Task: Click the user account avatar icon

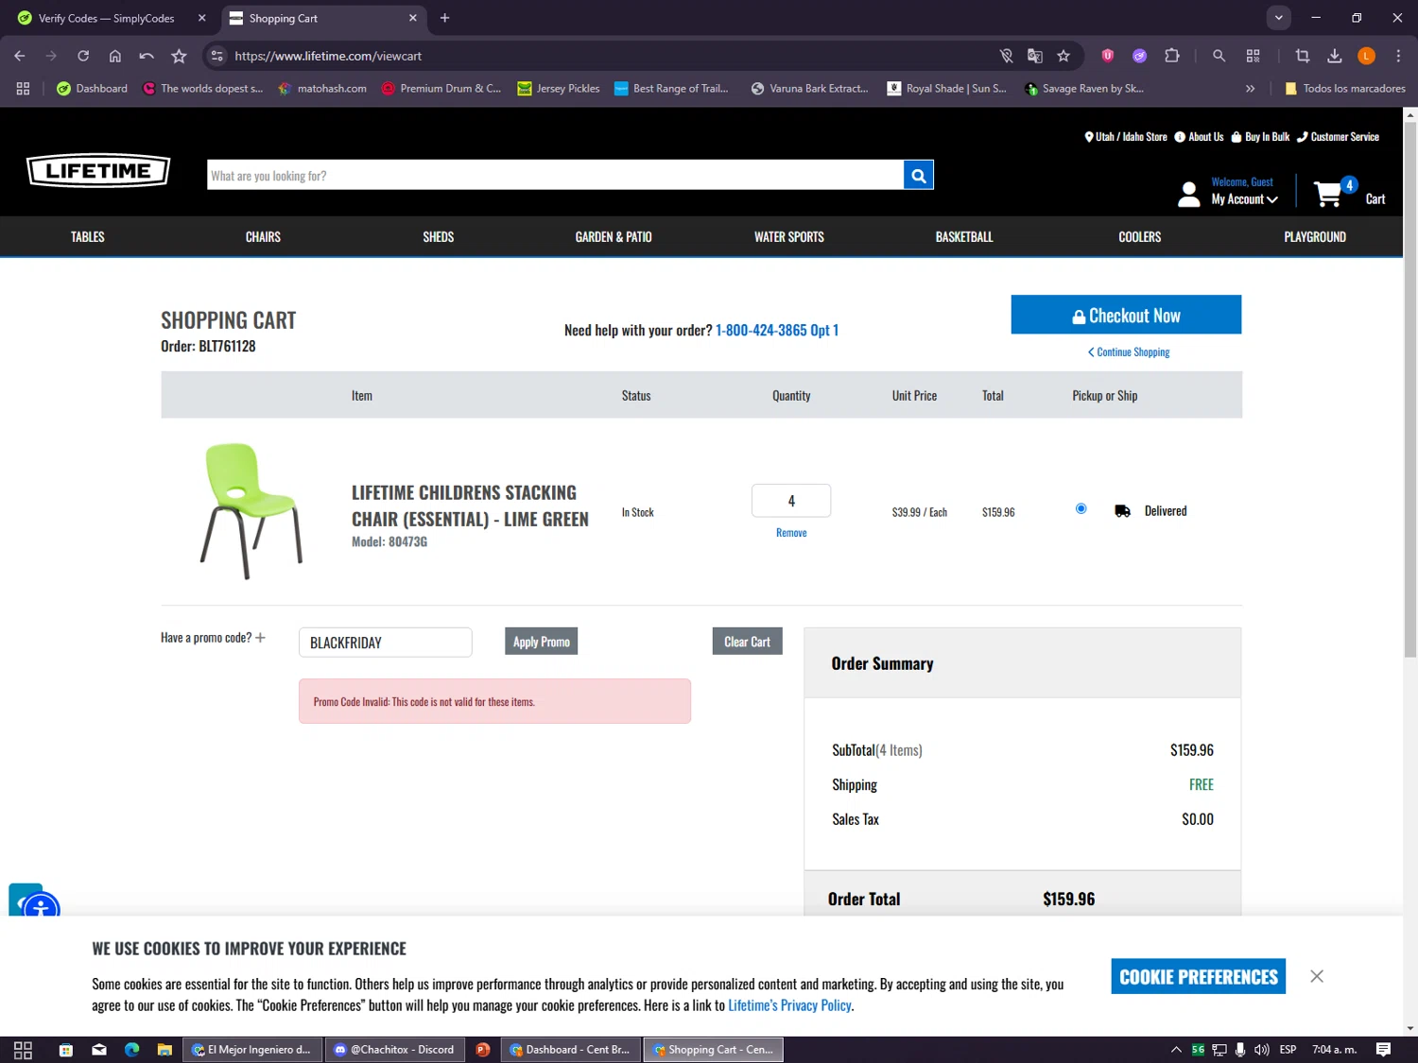Action: pos(1189,194)
